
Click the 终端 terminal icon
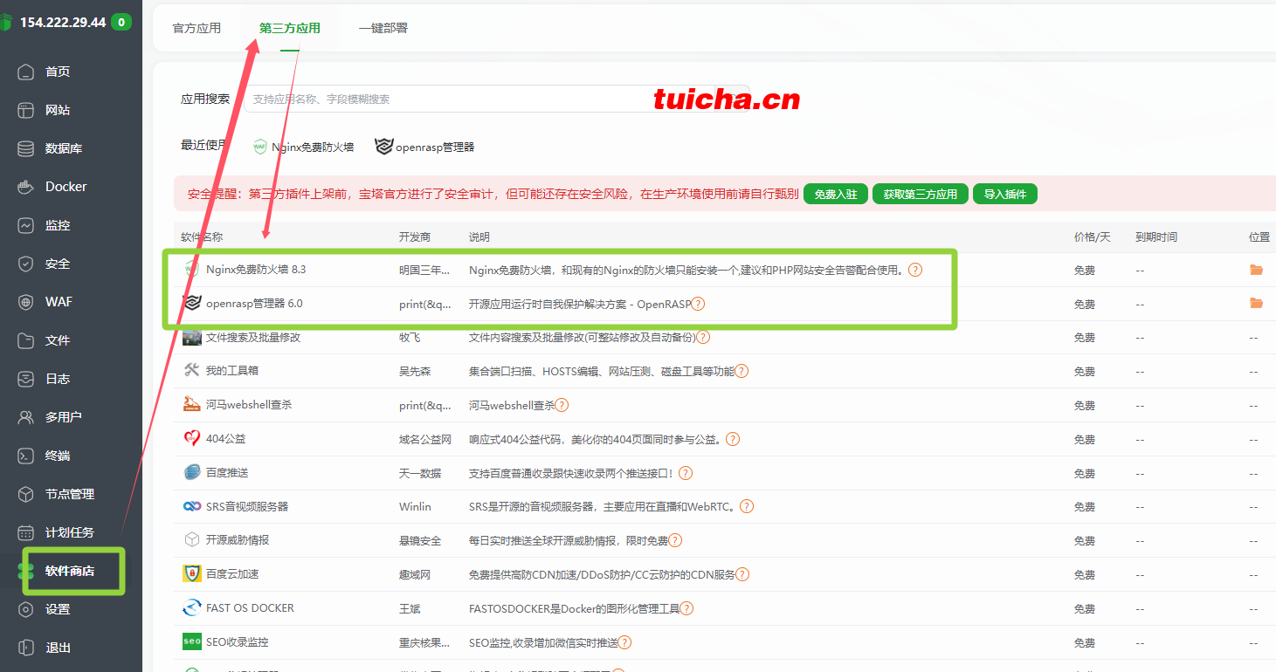click(26, 456)
